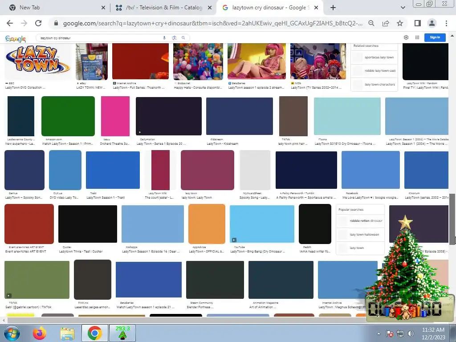Open the Dailymotion Lazy Town Series 1 thumbnail
Image resolution: width=456 pixels, height=342 pixels.
(x=169, y=116)
